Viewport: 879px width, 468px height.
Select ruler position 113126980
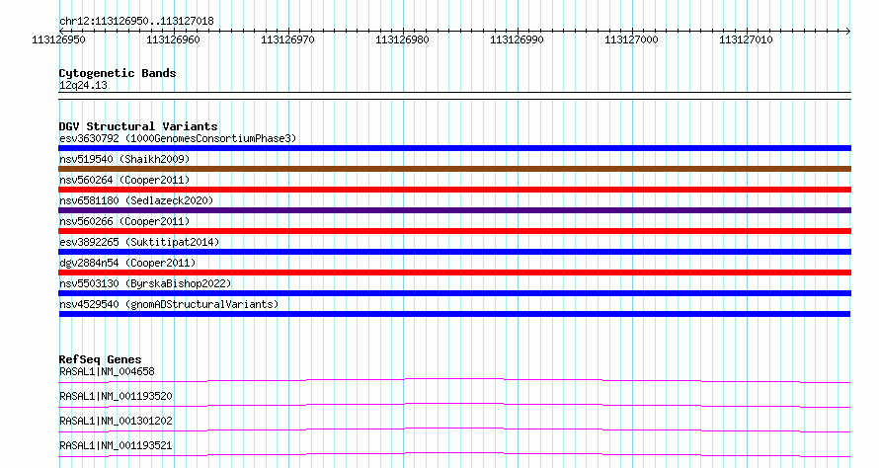tap(402, 39)
